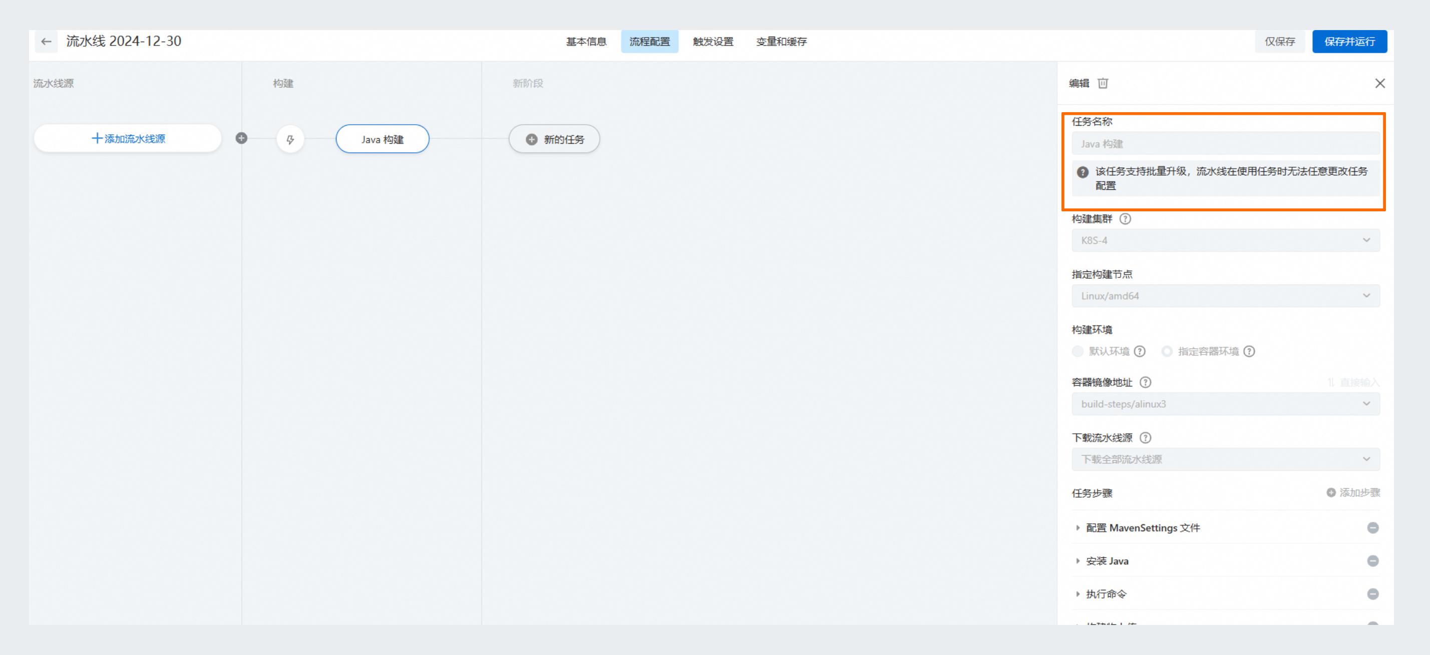Image resolution: width=1430 pixels, height=655 pixels.
Task: Click the 任务名称 input field
Action: pyautogui.click(x=1225, y=144)
